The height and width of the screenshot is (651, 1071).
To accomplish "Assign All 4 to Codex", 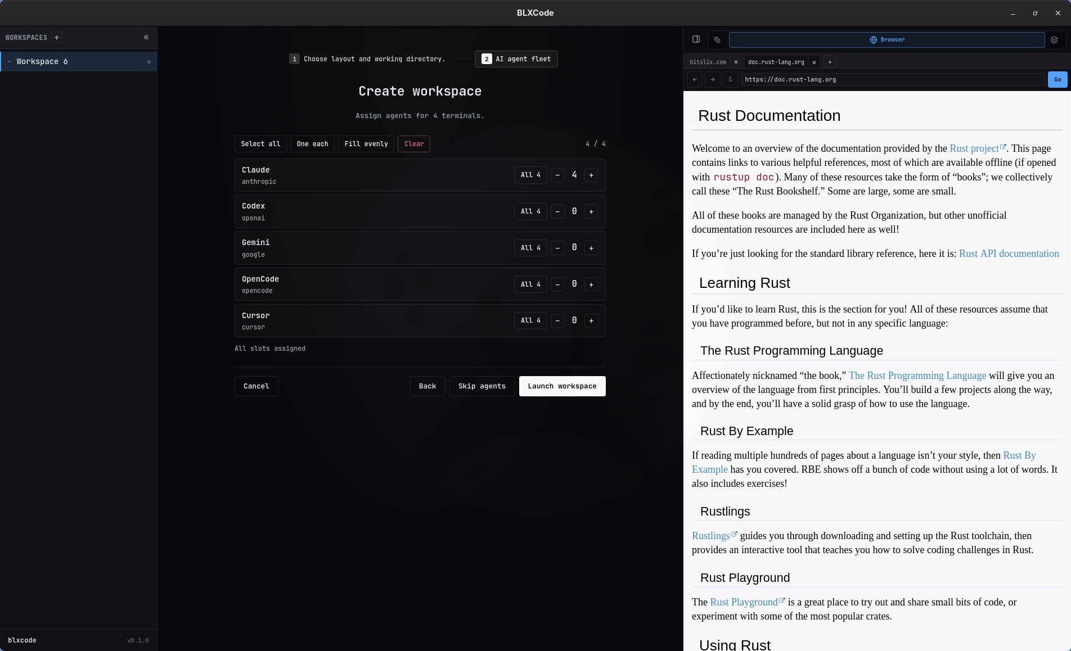I will [530, 212].
